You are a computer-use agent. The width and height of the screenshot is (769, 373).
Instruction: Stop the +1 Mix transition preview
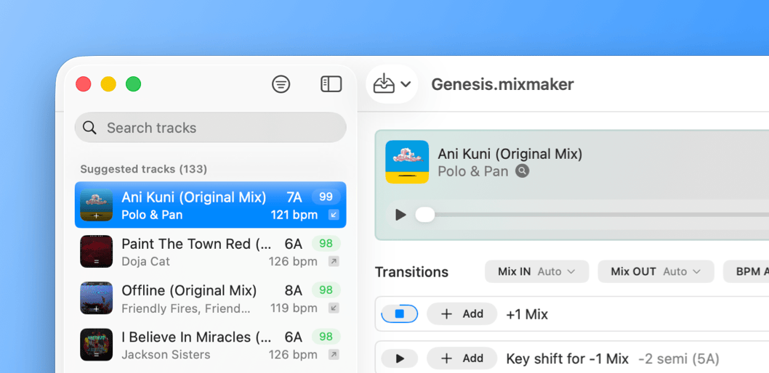(x=399, y=314)
